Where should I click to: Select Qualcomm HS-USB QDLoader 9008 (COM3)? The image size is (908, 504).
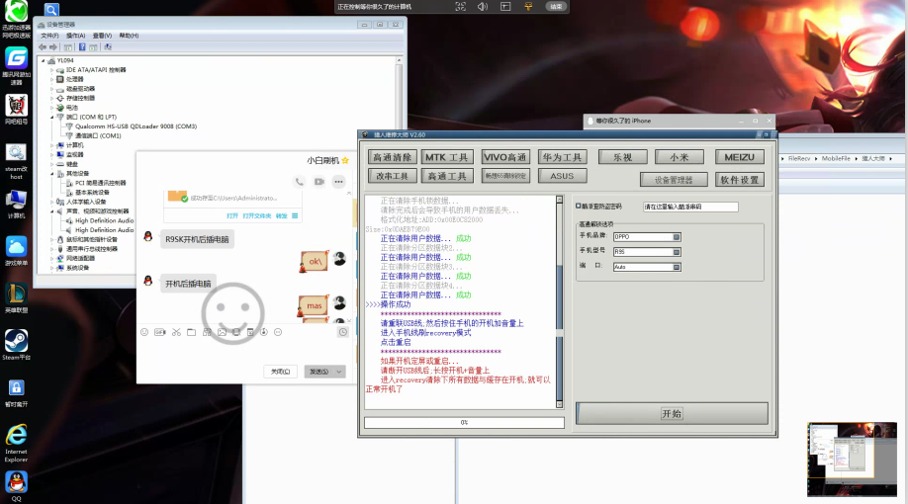click(136, 126)
